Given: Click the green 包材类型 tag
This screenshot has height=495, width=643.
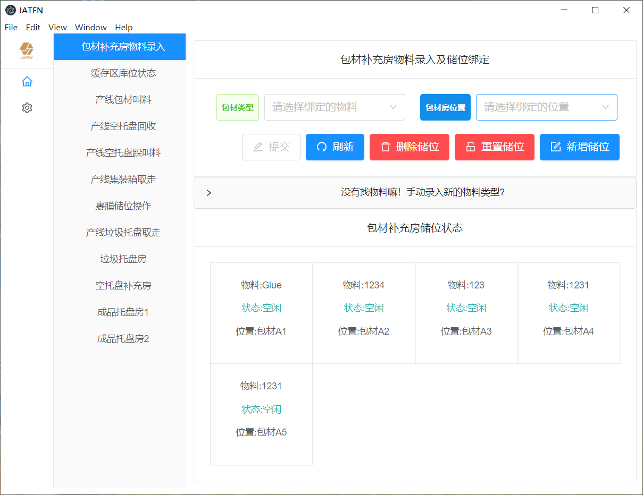Looking at the screenshot, I should (x=238, y=107).
